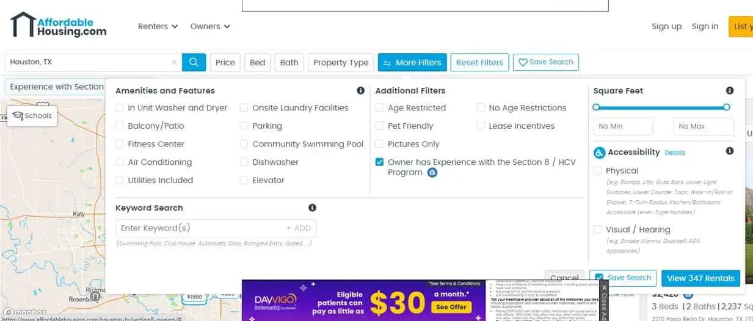Check Physical accessibility option
Viewport: 753px width, 321px height.
[598, 171]
